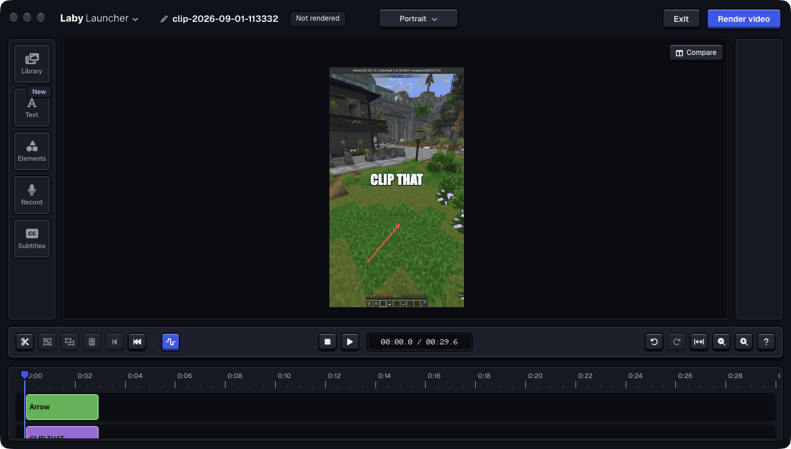Click the Not rendered status badge
Viewport: 791px width, 449px height.
[318, 18]
